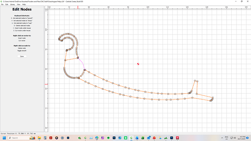
Task: Open the green chart app taskbar icon
Action: point(166,138)
